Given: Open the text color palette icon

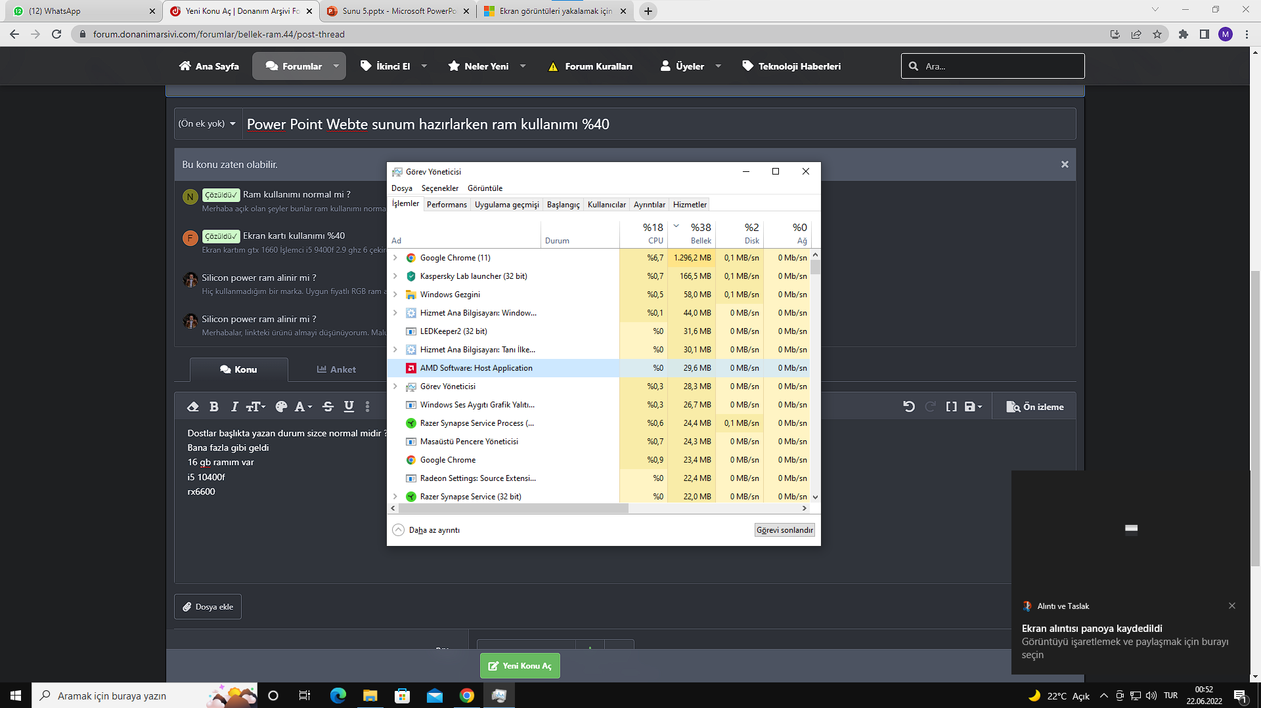Looking at the screenshot, I should click(x=281, y=407).
